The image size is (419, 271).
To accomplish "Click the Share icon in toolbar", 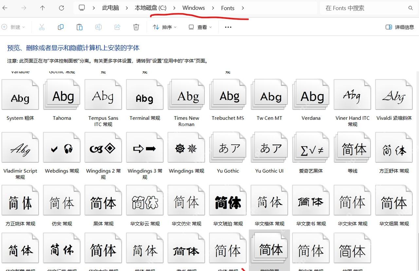I will click(x=117, y=27).
